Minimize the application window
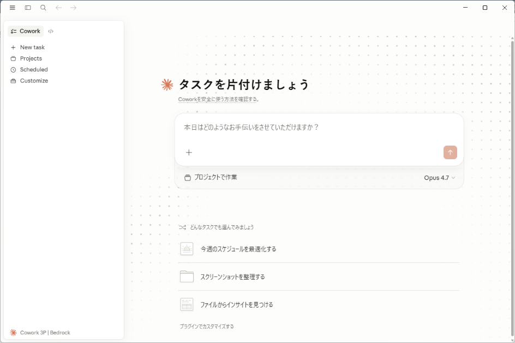Screen dimensions: 515x343 [465, 8]
